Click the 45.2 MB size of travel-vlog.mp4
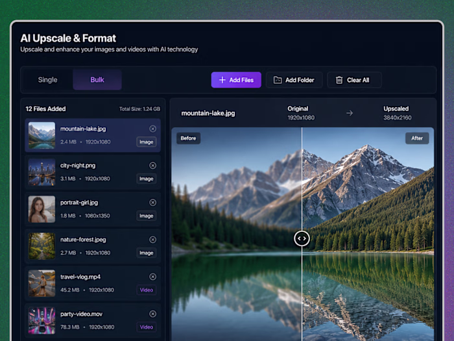The width and height of the screenshot is (454, 341). tap(69, 290)
